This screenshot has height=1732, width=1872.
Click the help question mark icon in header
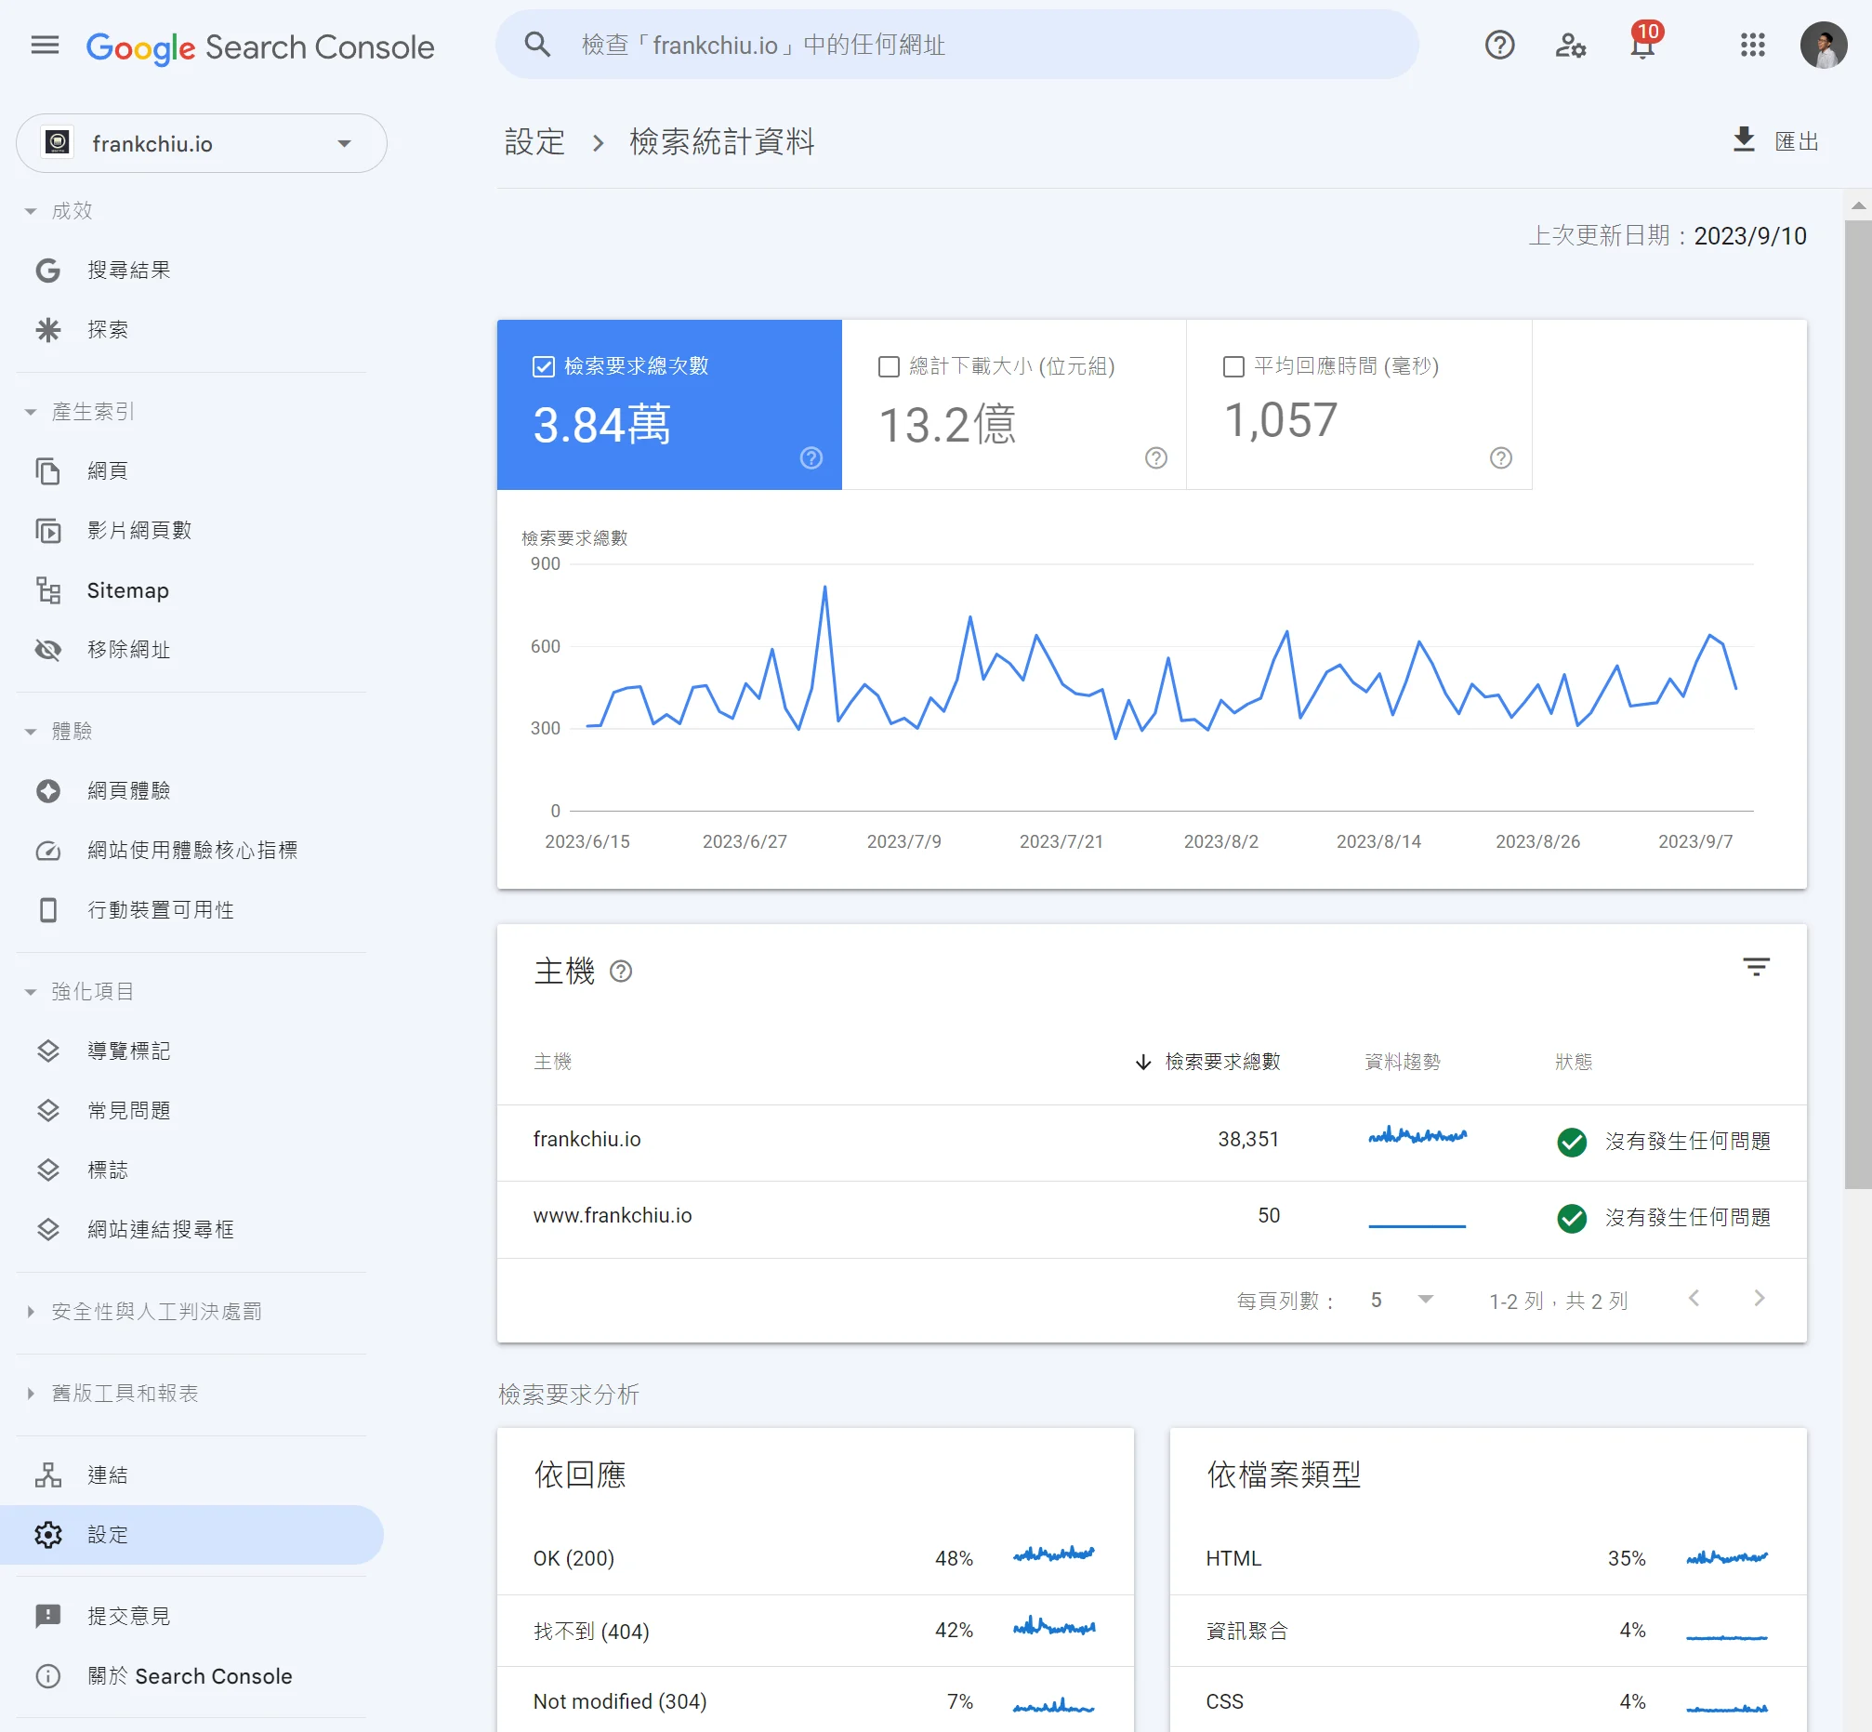pyautogui.click(x=1499, y=45)
